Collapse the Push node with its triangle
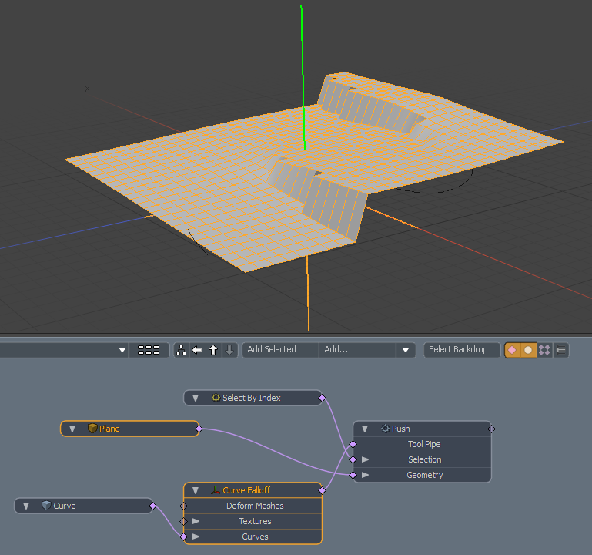The width and height of the screenshot is (592, 555). coord(365,429)
